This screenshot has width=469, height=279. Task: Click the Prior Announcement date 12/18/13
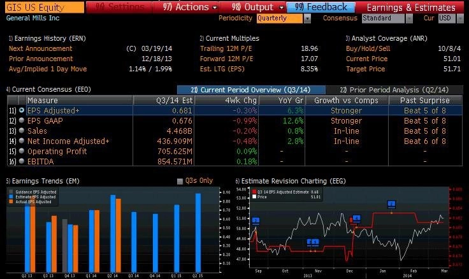click(x=157, y=59)
